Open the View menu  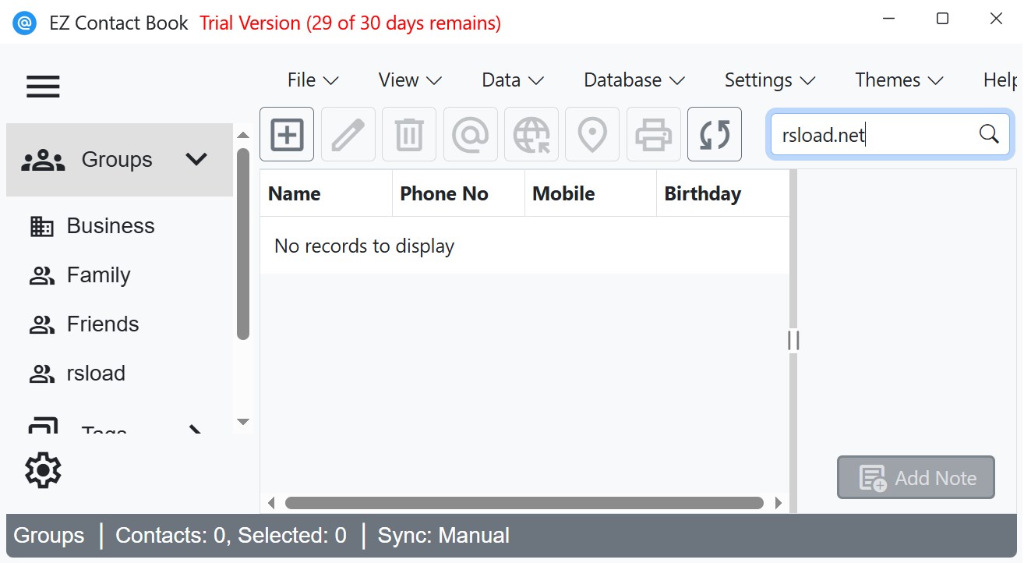410,80
